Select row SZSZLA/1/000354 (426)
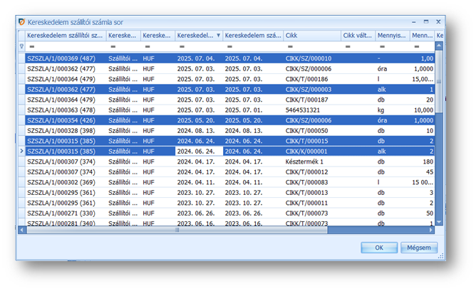476x291 pixels. click(229, 120)
